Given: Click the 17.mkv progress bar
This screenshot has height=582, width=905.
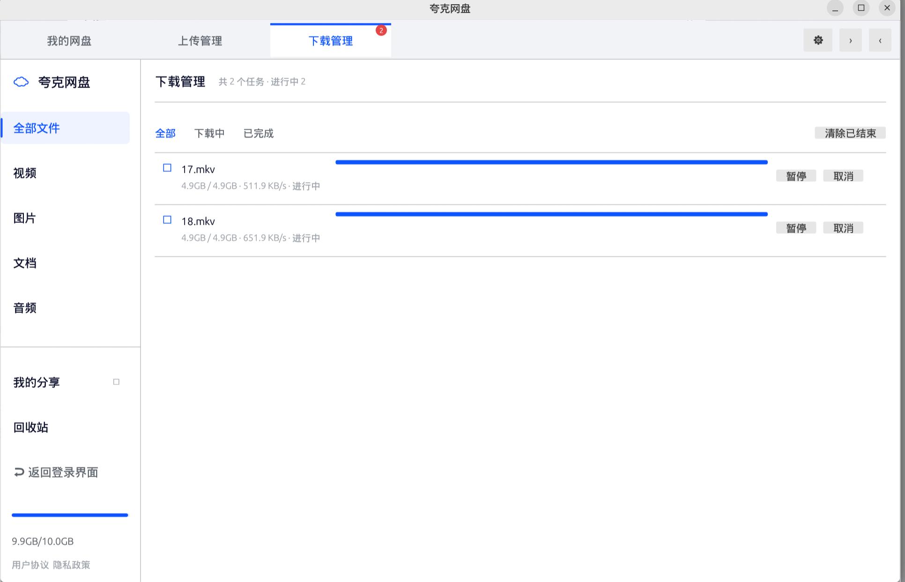Looking at the screenshot, I should pos(551,162).
